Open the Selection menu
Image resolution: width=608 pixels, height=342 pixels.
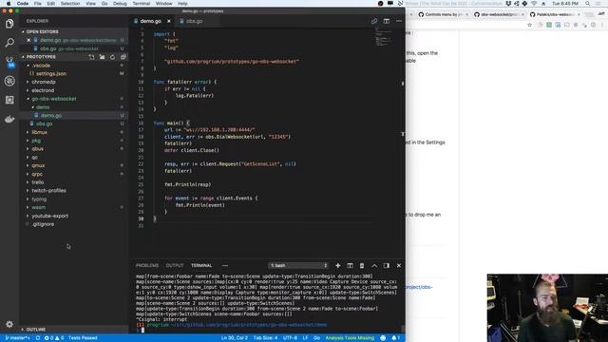tap(69, 4)
